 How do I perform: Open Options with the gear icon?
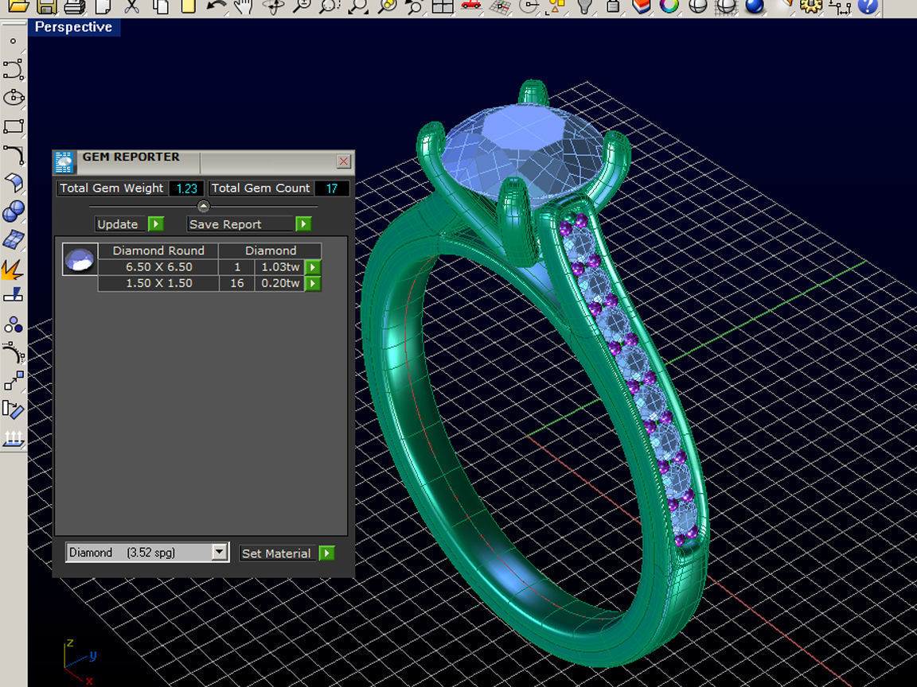(x=811, y=6)
